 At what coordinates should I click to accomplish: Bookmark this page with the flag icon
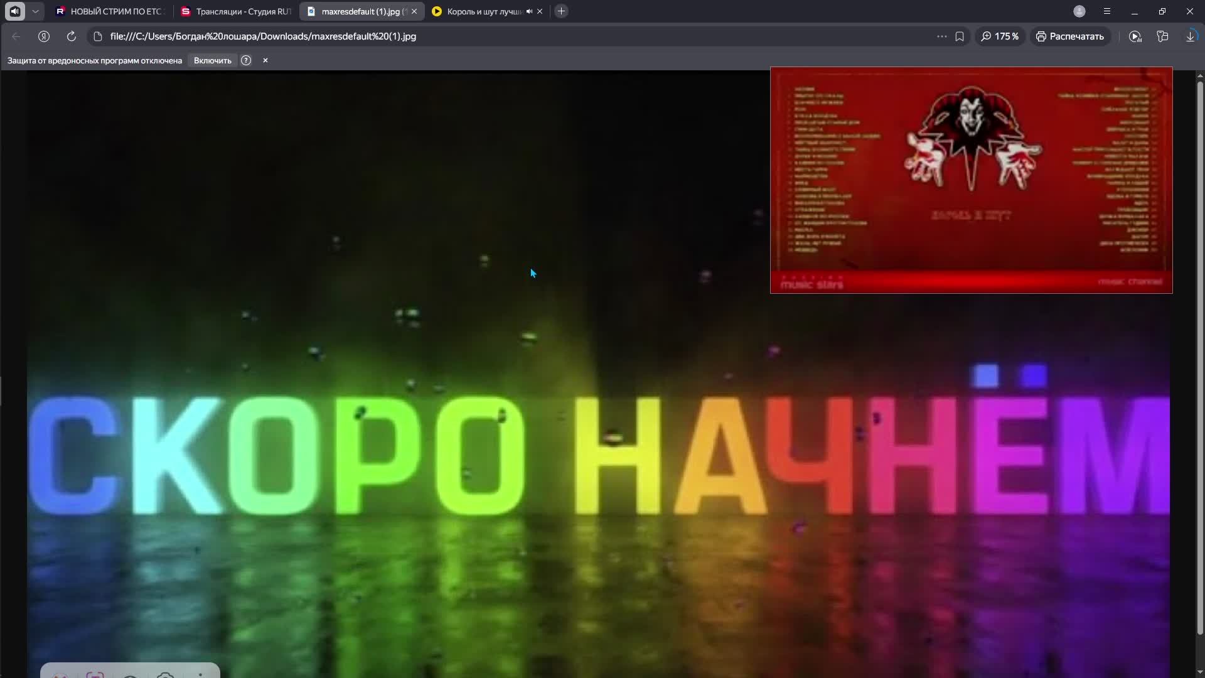coord(960,36)
